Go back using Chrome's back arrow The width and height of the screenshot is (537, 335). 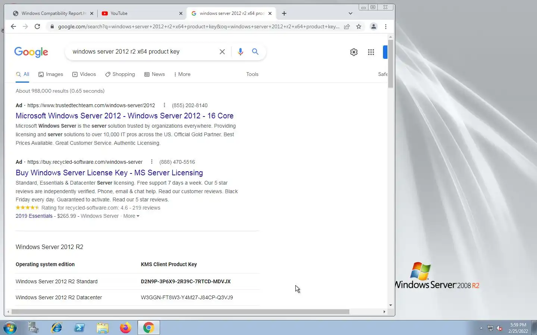click(13, 26)
